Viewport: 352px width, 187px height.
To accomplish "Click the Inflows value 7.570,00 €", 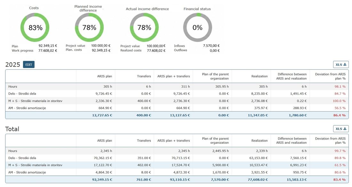I will click(211, 46).
